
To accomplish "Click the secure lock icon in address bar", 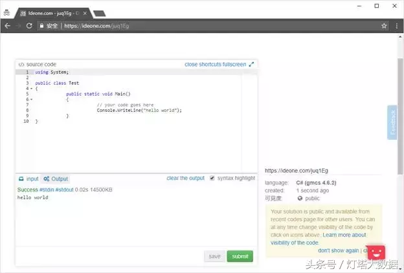I will 41,26.
